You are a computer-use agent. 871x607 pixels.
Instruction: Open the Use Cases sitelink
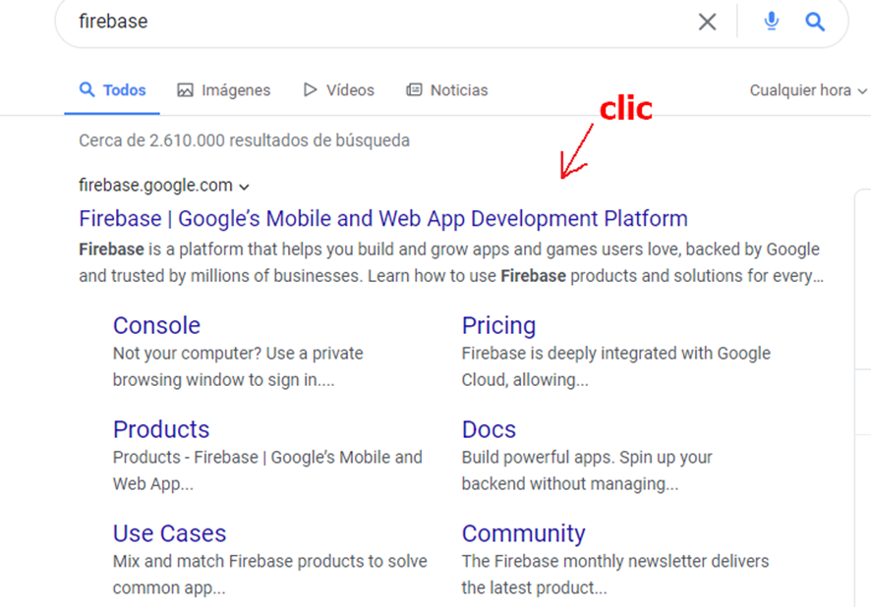(x=169, y=533)
